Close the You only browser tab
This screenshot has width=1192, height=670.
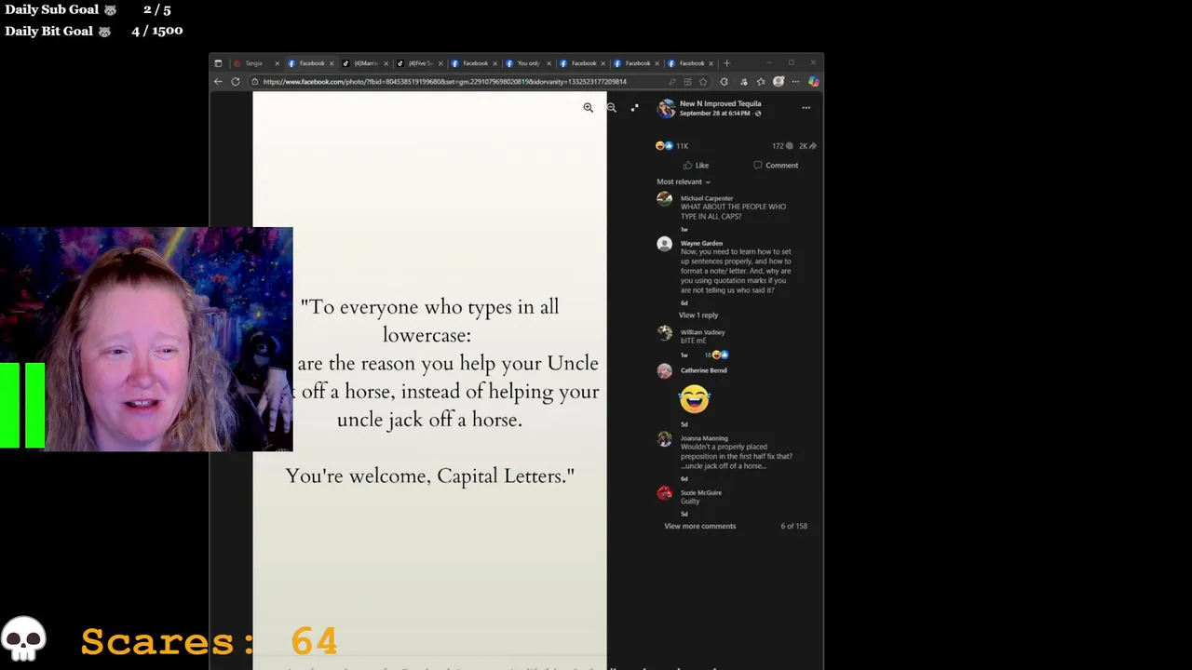[549, 63]
